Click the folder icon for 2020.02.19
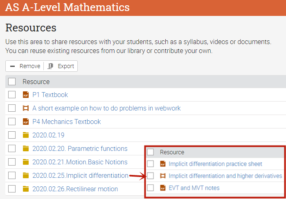This screenshot has height=199, width=286. coord(26,135)
